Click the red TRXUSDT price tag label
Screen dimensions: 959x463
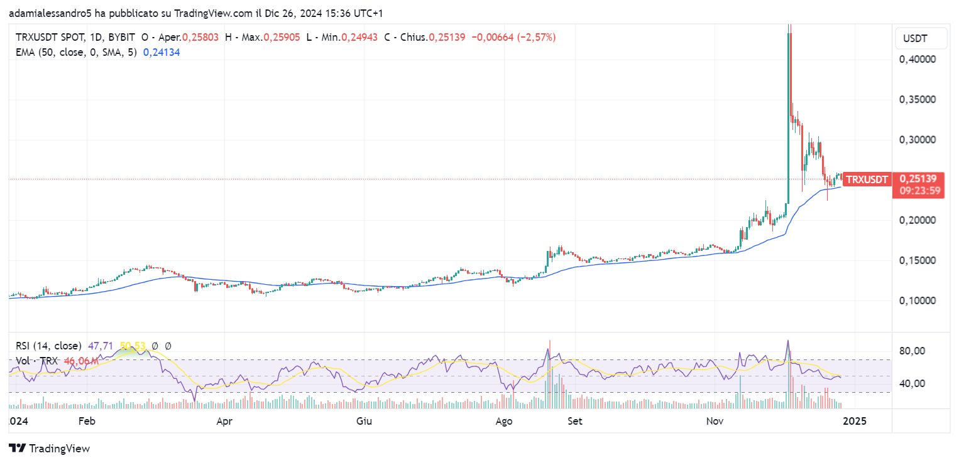click(x=867, y=180)
